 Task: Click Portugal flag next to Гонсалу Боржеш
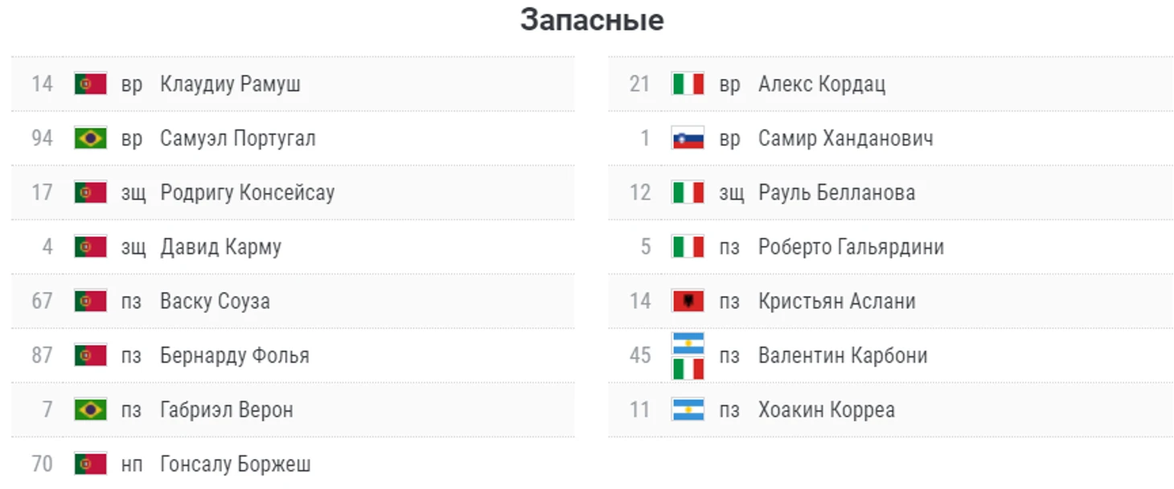[91, 464]
